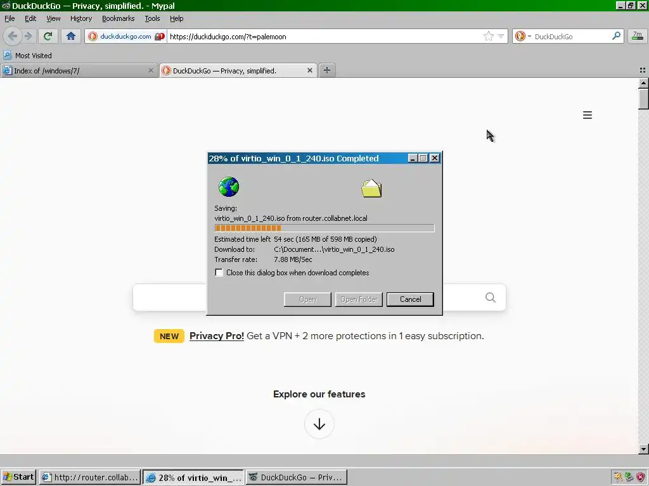Click the vertical scrollbar thumb

click(643, 99)
